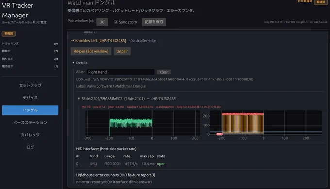Click the IMU kind cell
The image size is (330, 189).
pos(94,164)
